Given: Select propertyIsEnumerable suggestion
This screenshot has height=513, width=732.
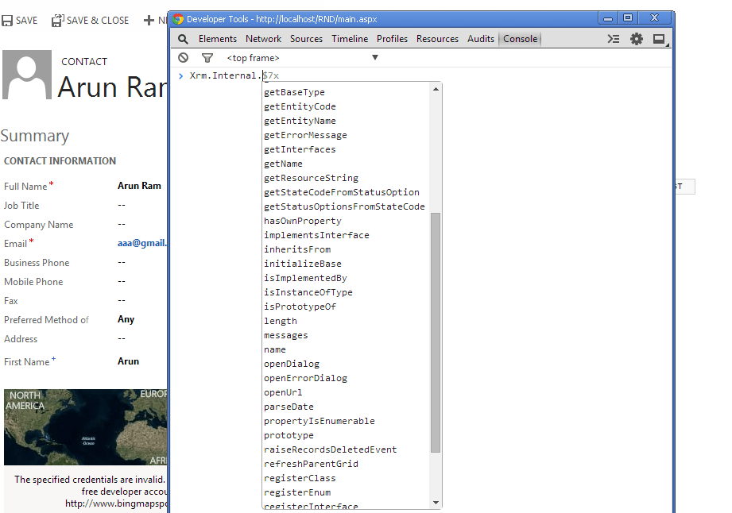Looking at the screenshot, I should pyautogui.click(x=320, y=421).
